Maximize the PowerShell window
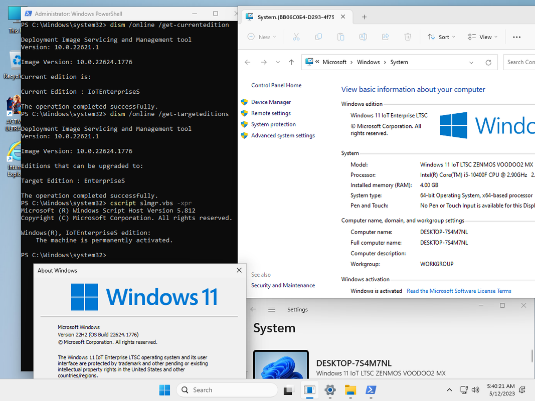Image resolution: width=535 pixels, height=401 pixels. (215, 14)
